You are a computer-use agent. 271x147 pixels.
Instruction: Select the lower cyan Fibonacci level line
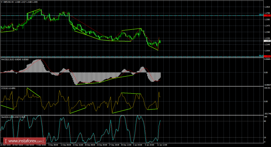click(131, 57)
